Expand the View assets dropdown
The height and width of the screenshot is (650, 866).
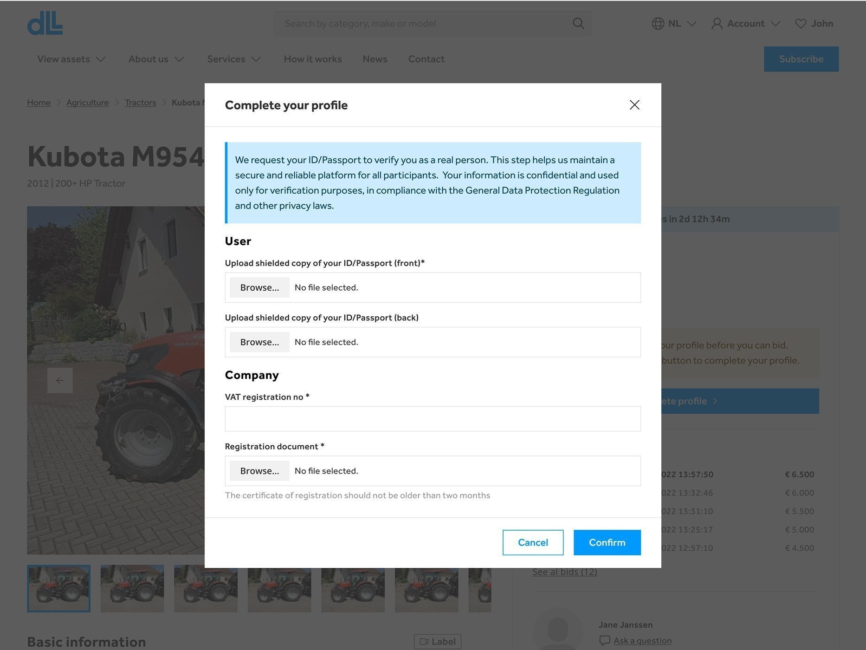[x=71, y=59]
